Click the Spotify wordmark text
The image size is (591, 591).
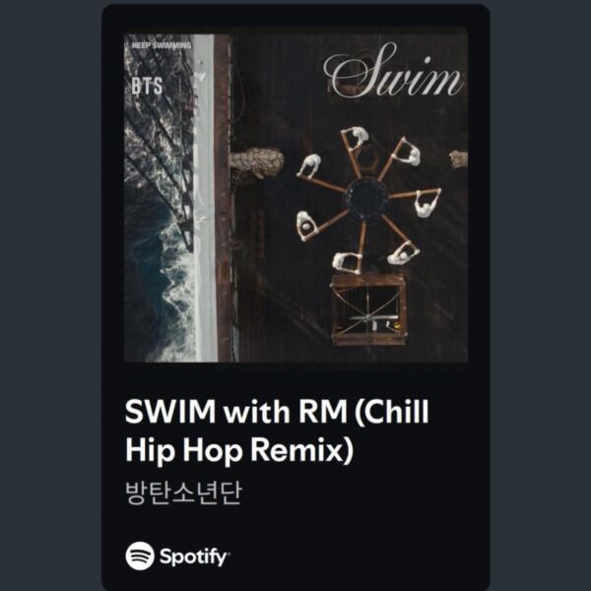click(194, 557)
